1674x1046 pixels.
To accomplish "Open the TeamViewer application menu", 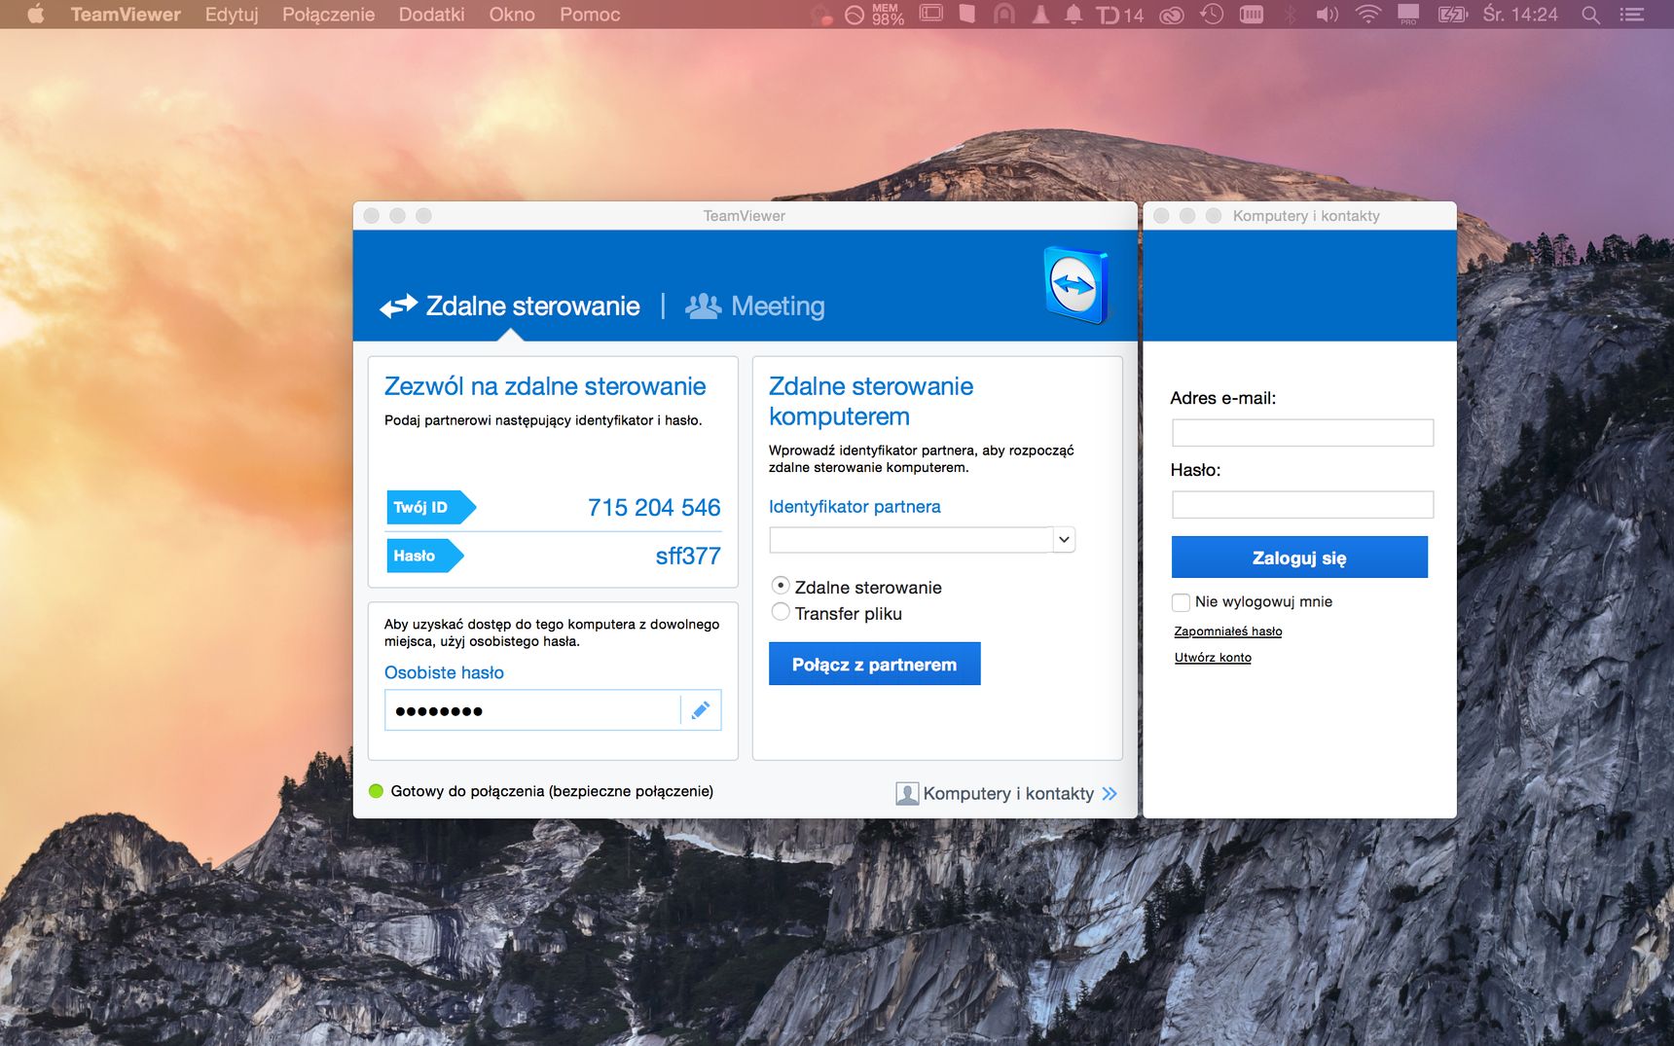I will coord(126,15).
